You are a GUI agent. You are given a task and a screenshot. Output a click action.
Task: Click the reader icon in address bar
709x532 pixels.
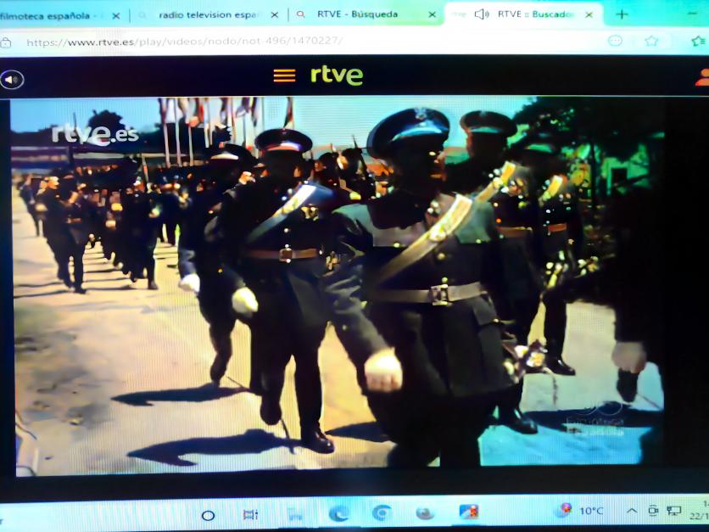click(615, 41)
